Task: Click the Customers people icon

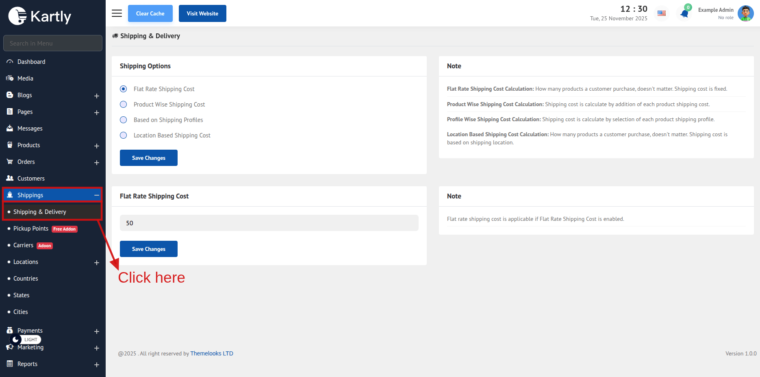Action: (x=10, y=179)
